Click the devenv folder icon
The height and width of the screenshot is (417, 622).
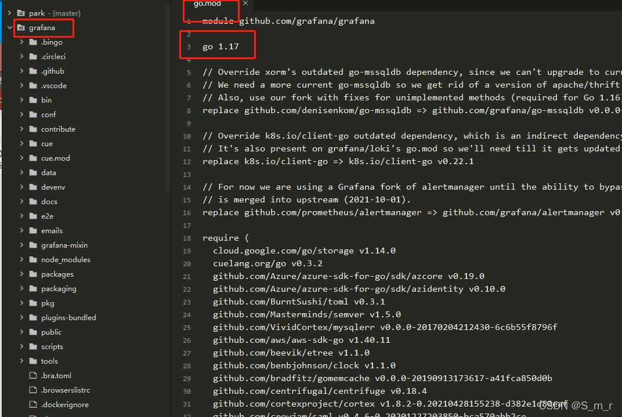click(33, 187)
